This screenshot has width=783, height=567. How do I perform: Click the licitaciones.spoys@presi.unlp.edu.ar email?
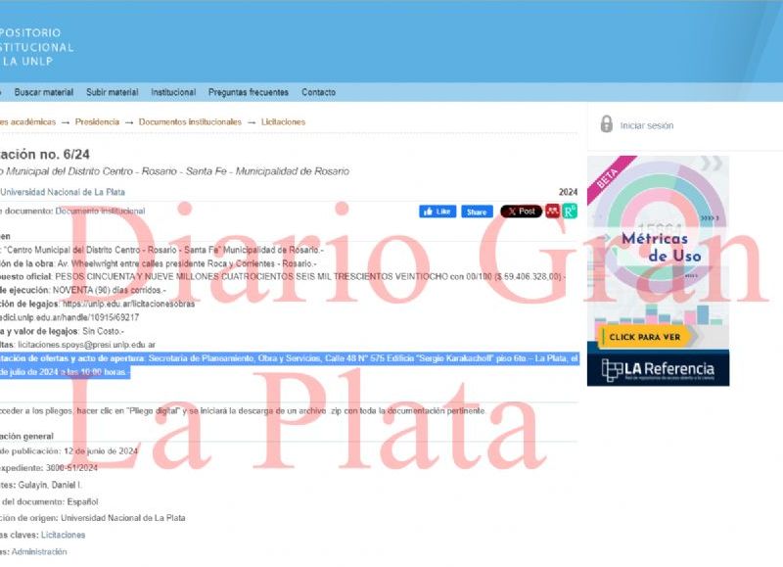click(x=86, y=345)
